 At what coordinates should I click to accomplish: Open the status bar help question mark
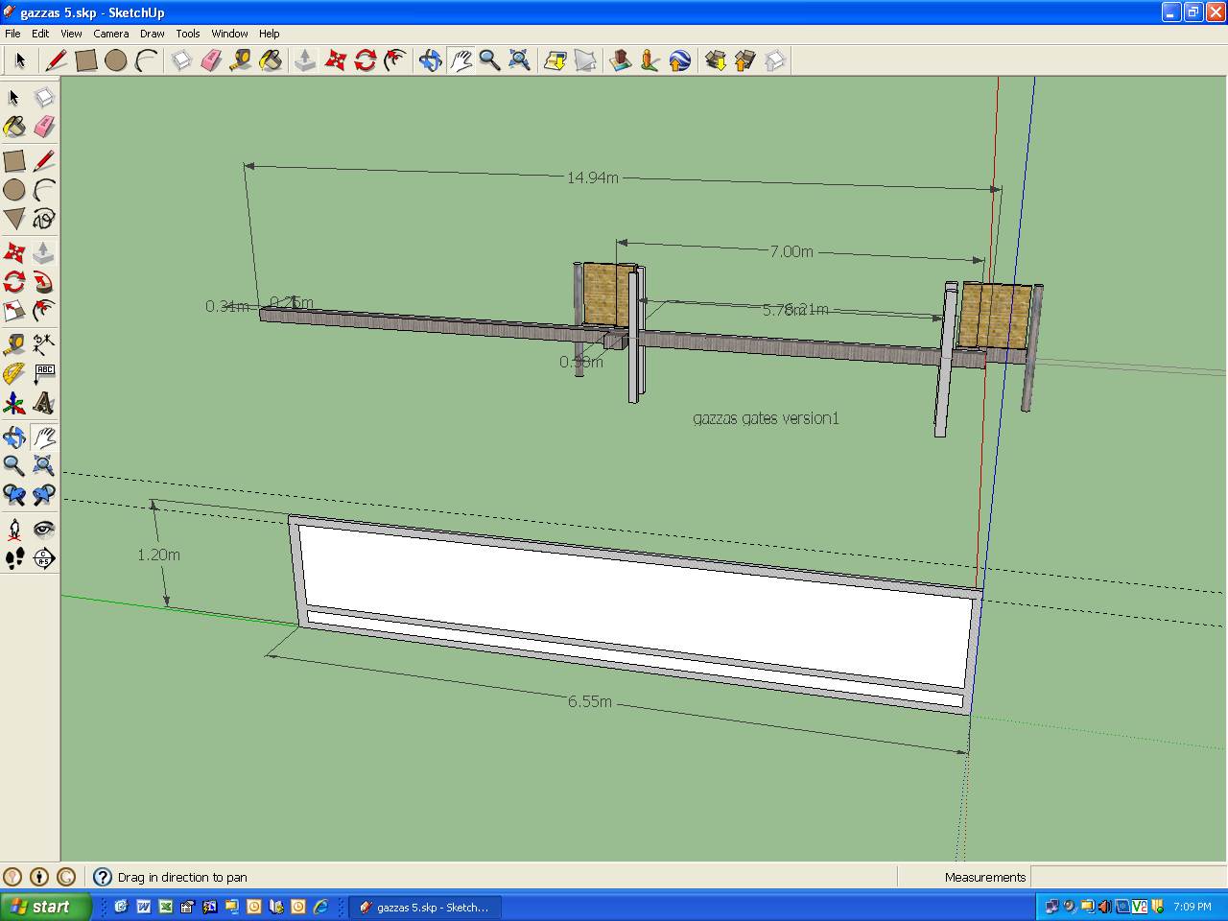coord(103,877)
